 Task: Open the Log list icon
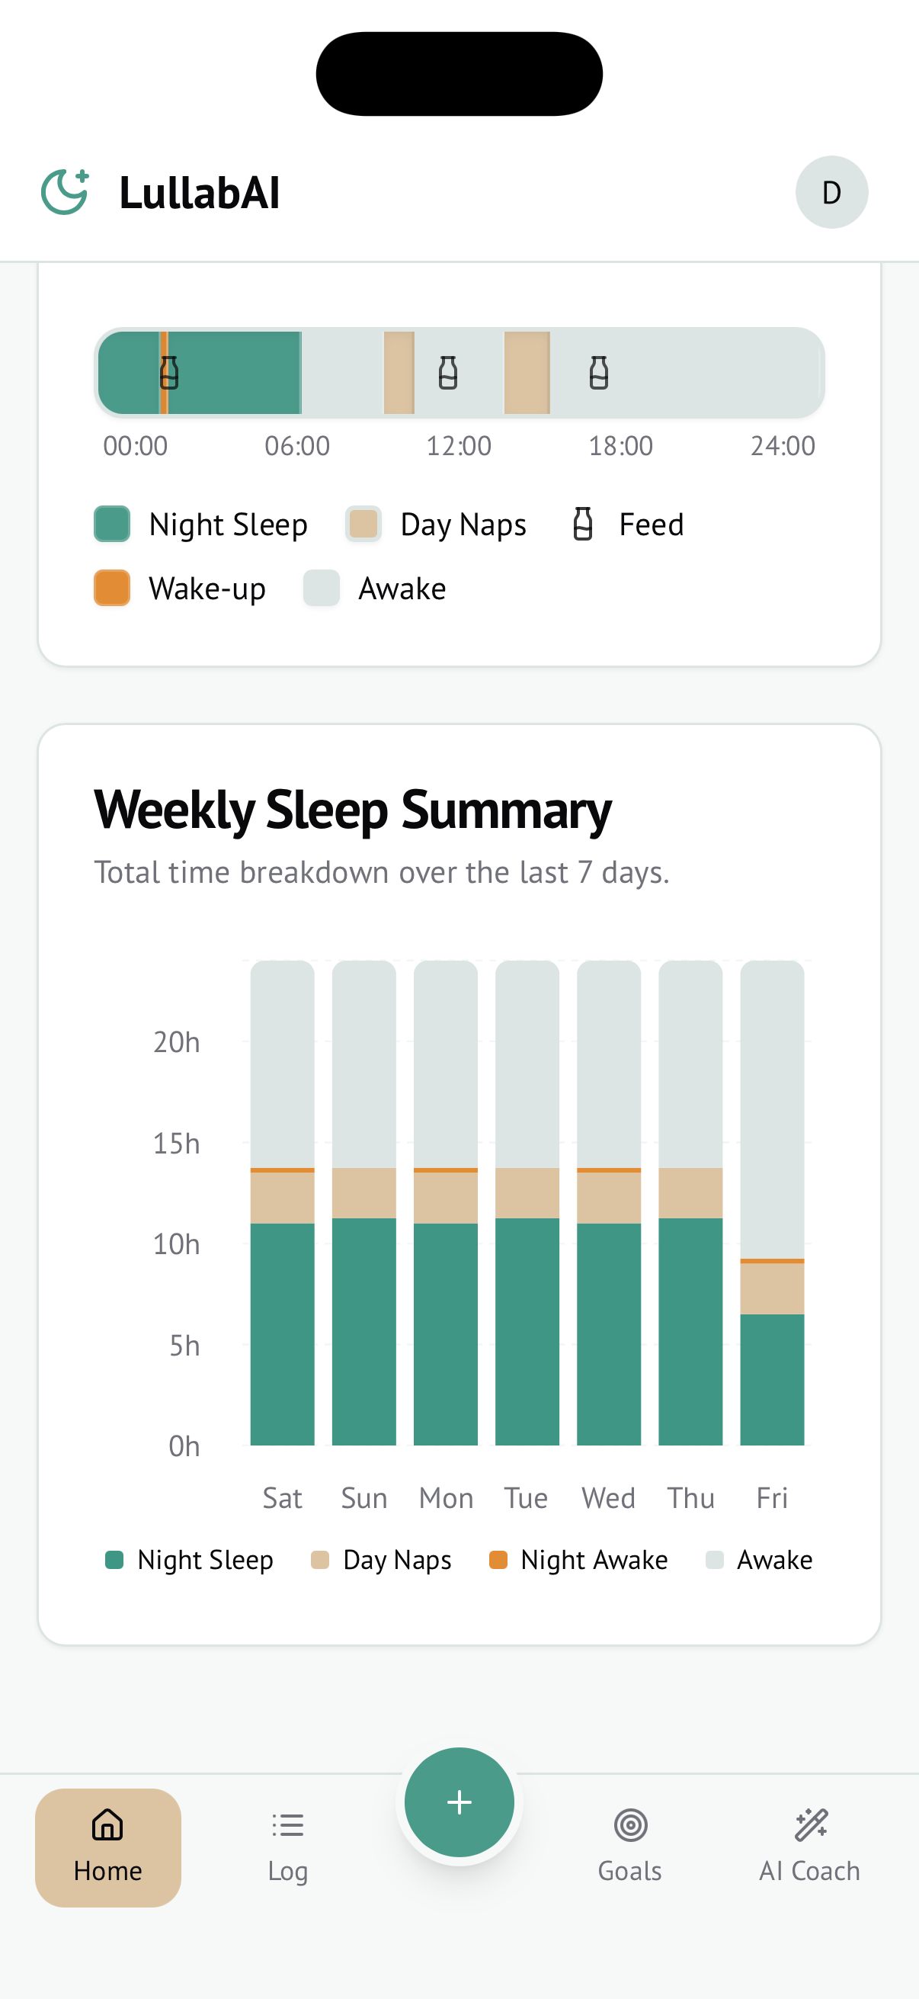coord(287,1825)
